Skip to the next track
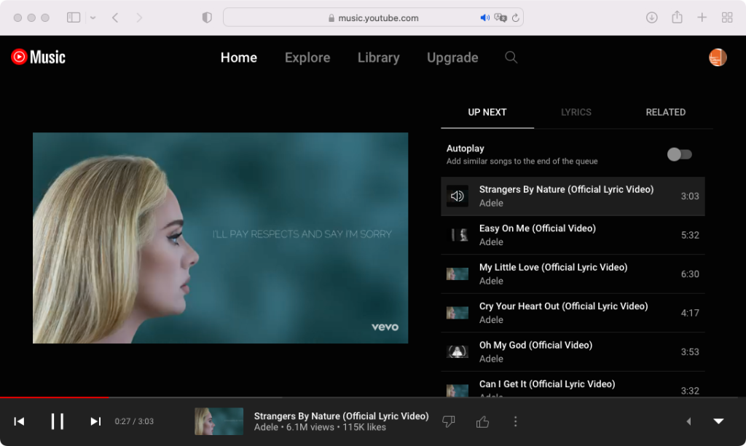746x446 pixels. (95, 421)
